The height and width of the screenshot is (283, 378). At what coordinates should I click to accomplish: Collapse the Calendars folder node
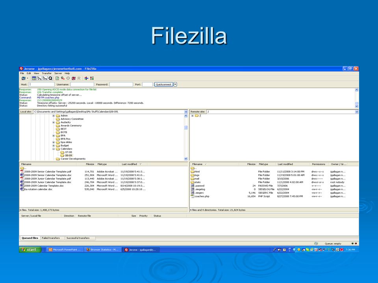pos(54,149)
